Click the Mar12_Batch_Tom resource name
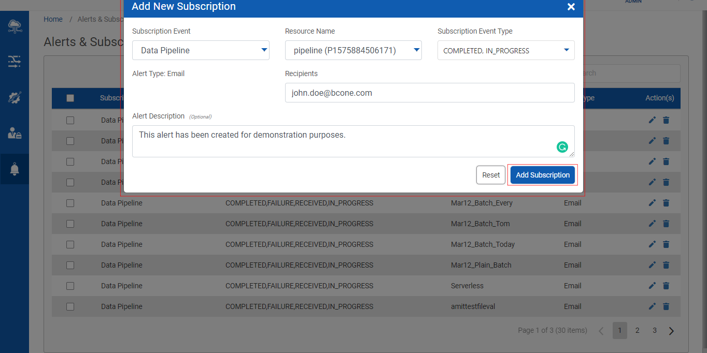This screenshot has height=353, width=707. [x=480, y=224]
